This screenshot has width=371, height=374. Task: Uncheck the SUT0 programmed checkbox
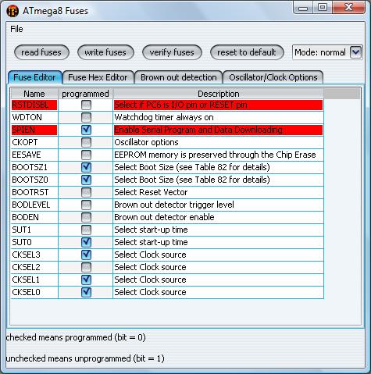coord(86,242)
